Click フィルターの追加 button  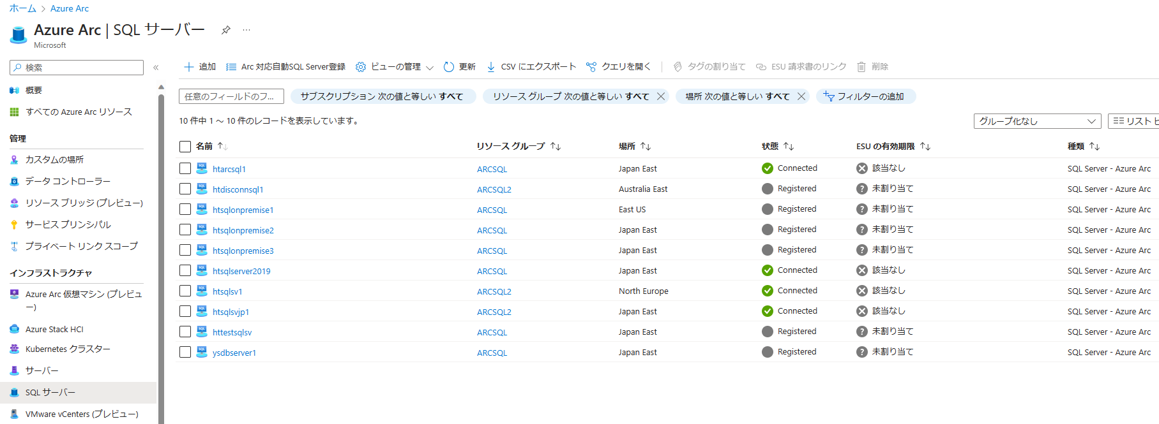coord(866,96)
